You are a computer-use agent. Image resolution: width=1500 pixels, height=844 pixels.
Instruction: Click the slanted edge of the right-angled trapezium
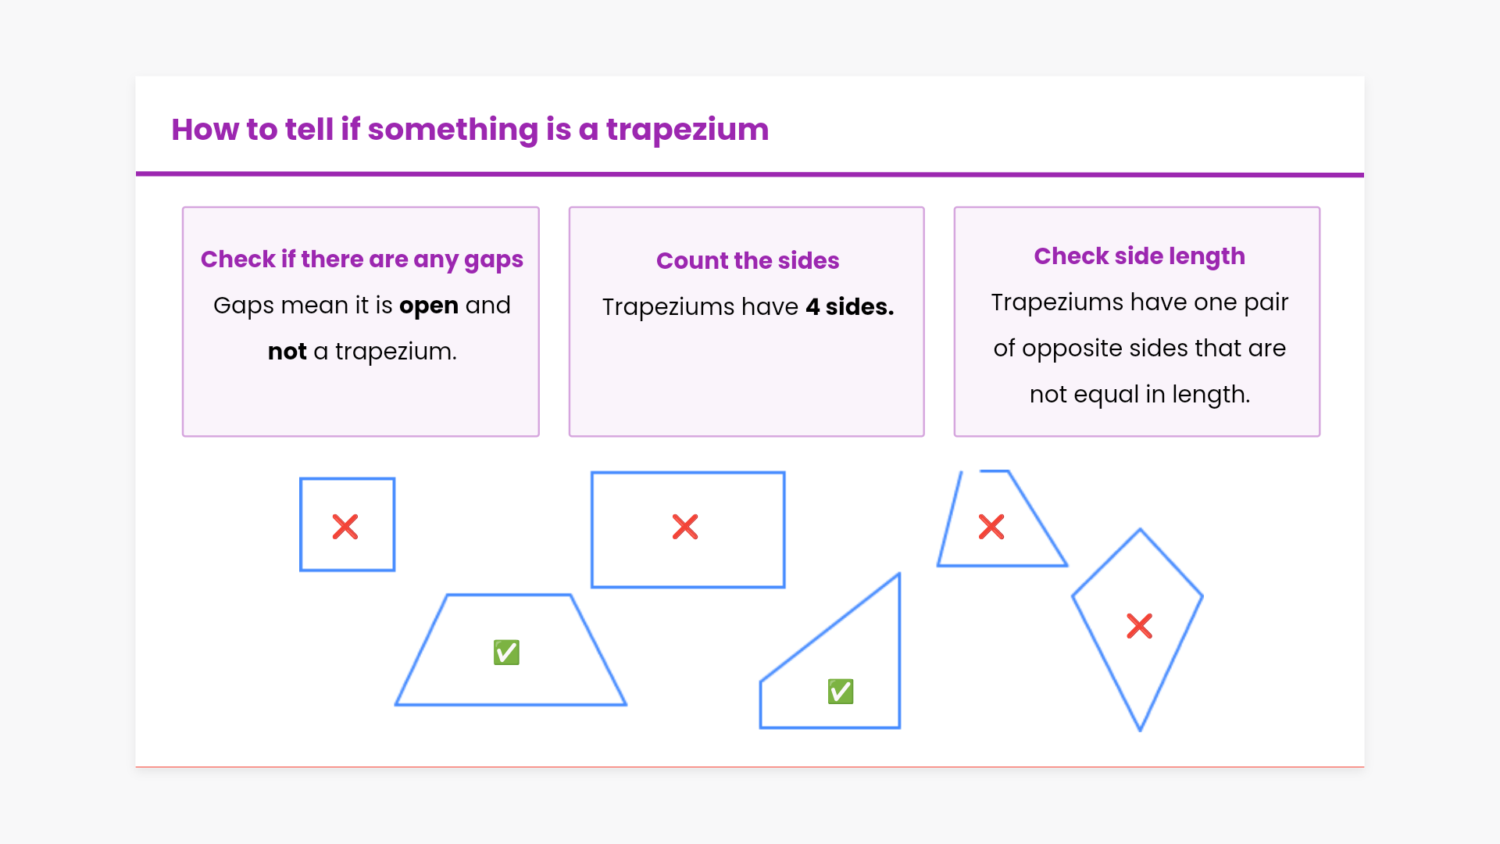point(830,627)
